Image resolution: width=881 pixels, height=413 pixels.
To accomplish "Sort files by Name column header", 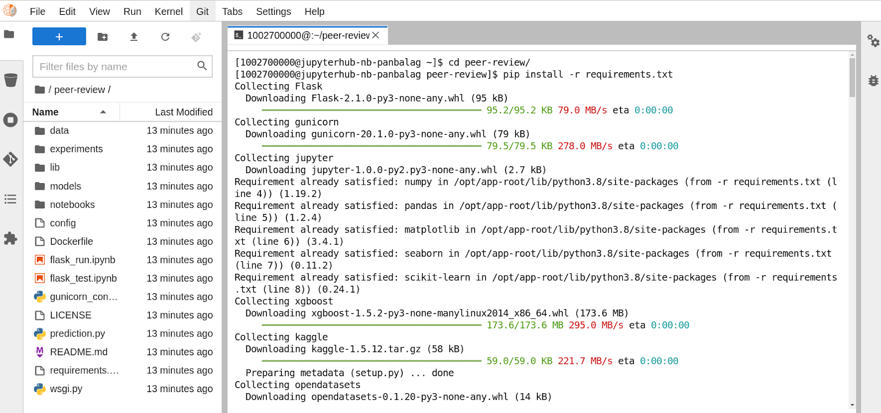I will (46, 112).
